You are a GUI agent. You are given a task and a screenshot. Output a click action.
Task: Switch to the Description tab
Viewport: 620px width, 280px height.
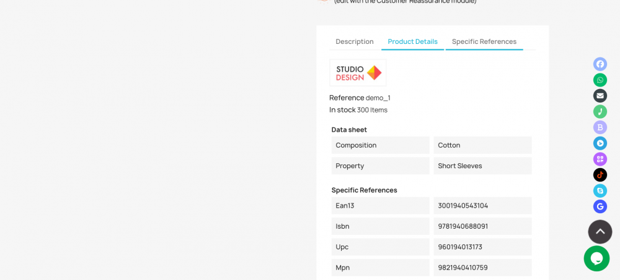coord(355,41)
